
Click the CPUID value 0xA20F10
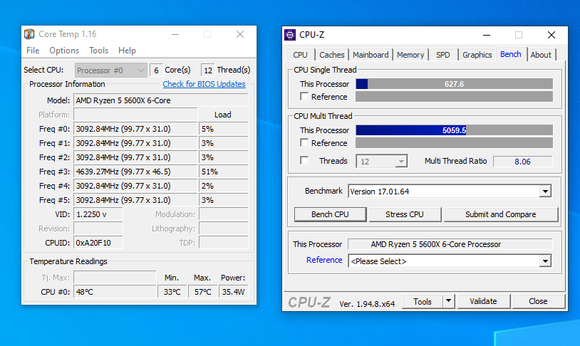pyautogui.click(x=98, y=243)
